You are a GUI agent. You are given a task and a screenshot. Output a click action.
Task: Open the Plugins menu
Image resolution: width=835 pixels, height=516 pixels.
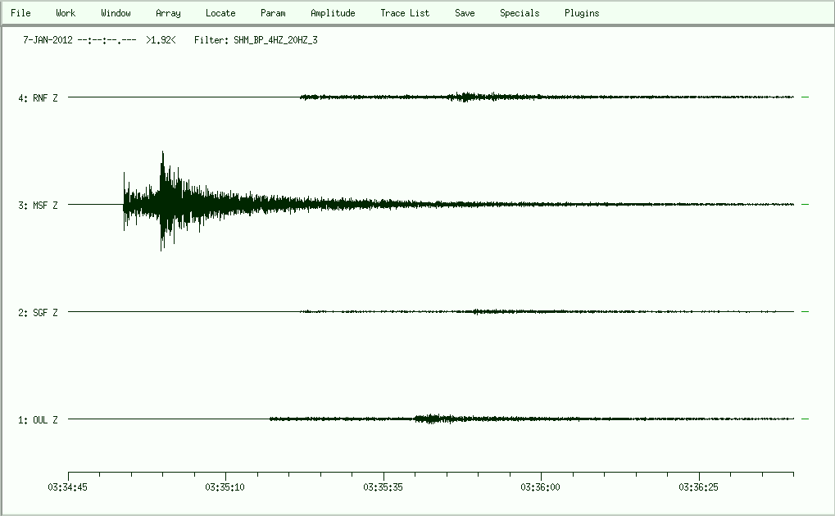[582, 13]
